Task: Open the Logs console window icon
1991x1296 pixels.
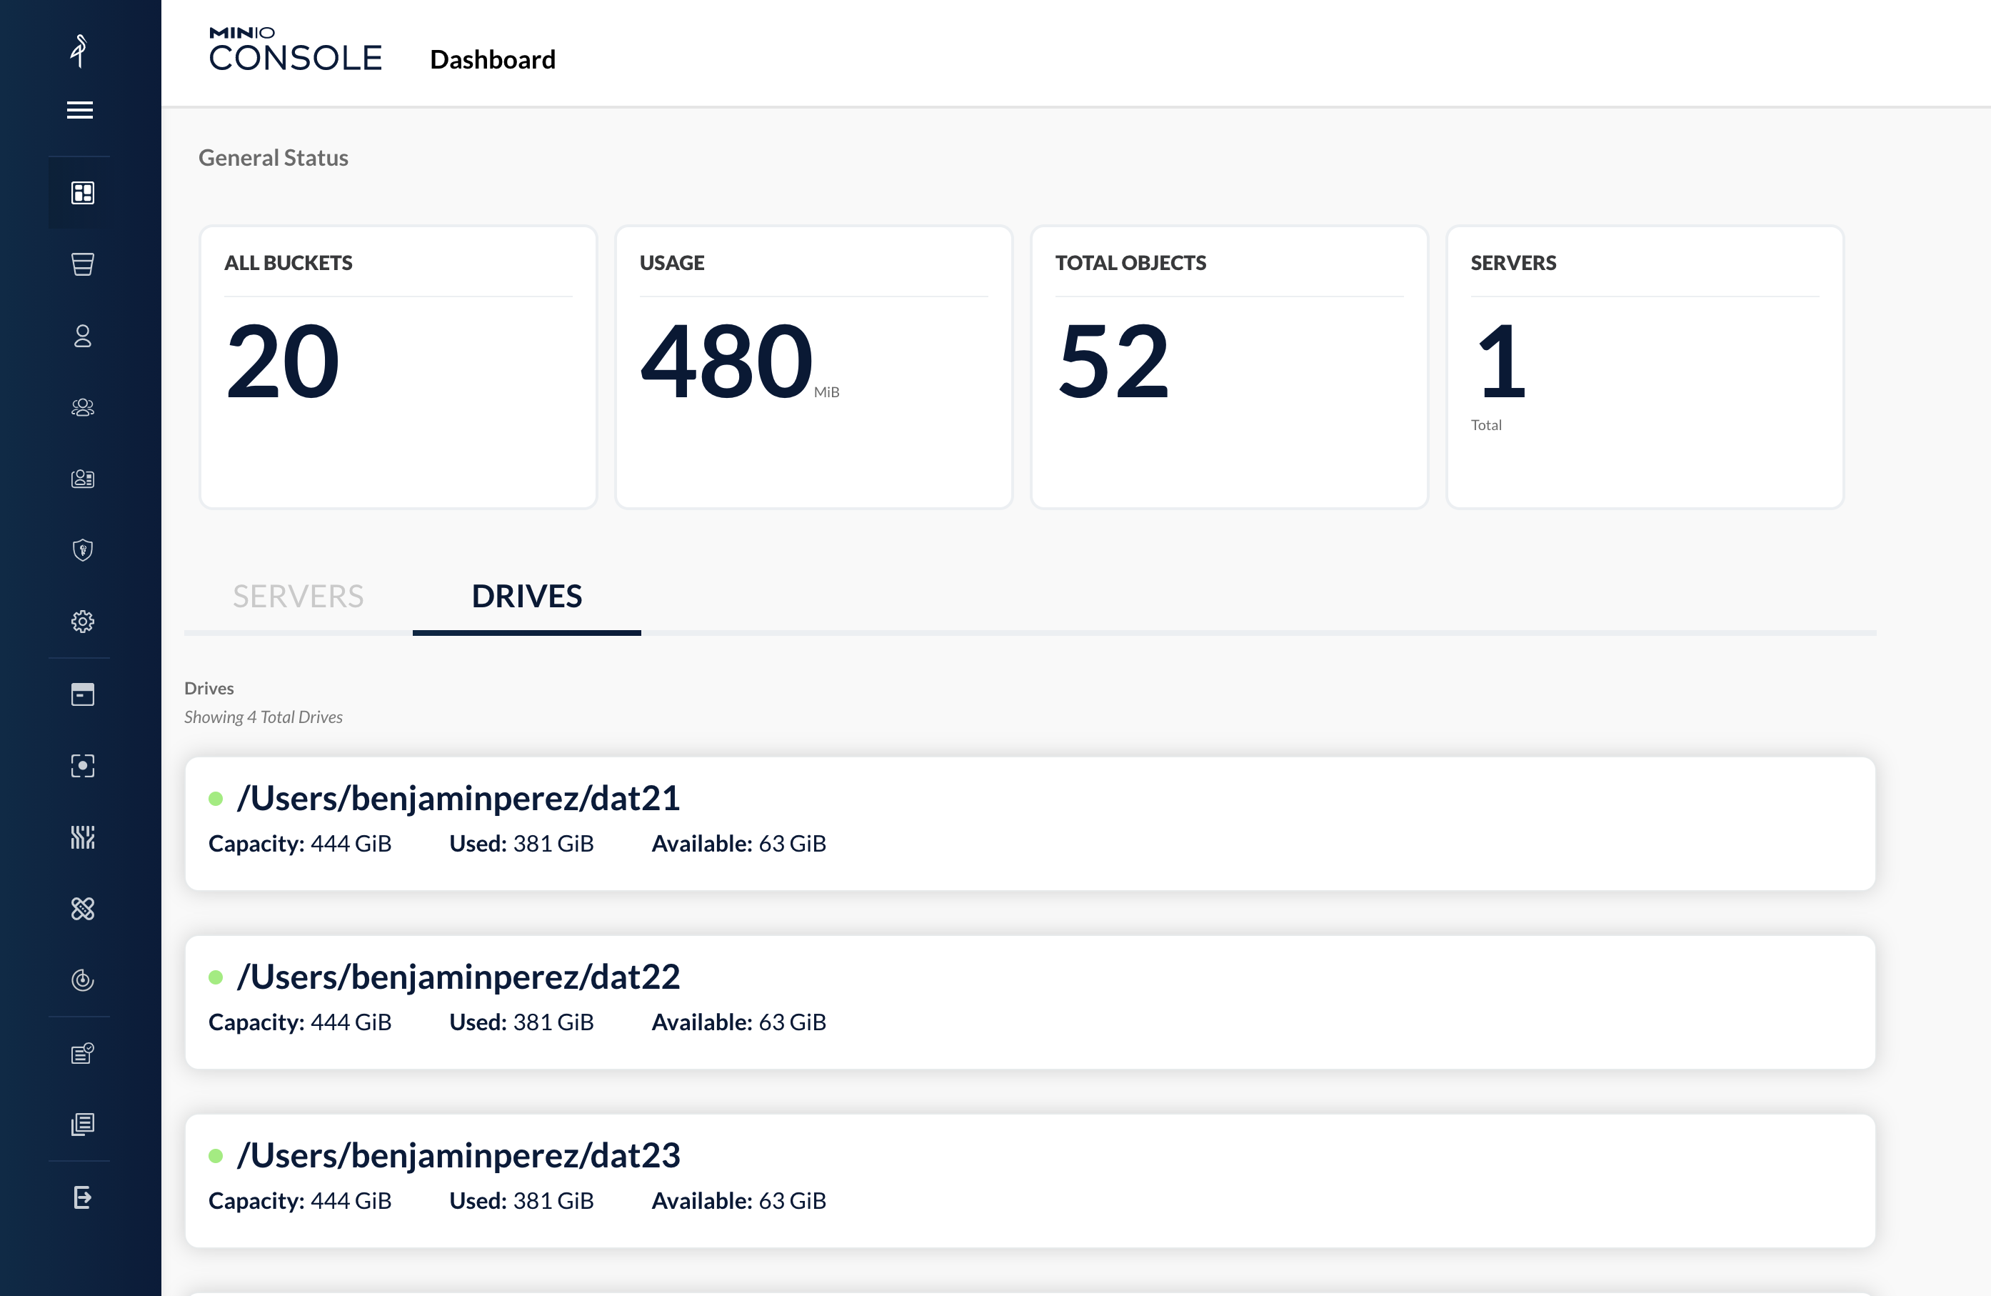Action: [82, 694]
